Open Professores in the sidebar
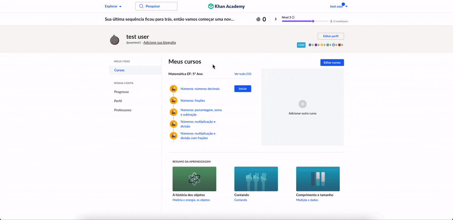The height and width of the screenshot is (220, 453). click(123, 110)
